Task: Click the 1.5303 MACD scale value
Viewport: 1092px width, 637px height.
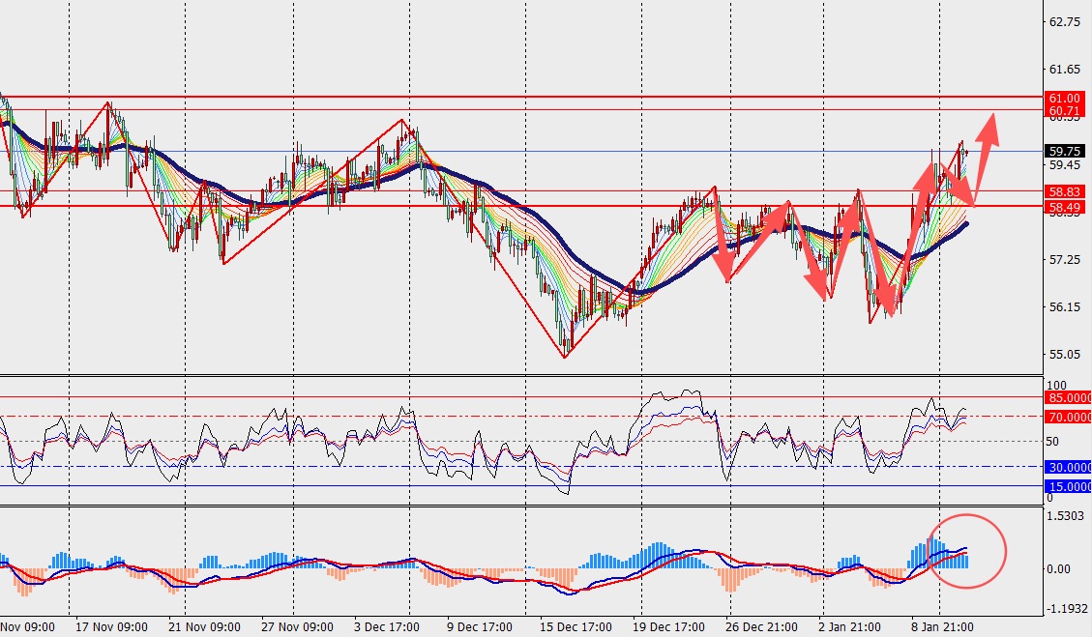Action: click(x=1065, y=516)
